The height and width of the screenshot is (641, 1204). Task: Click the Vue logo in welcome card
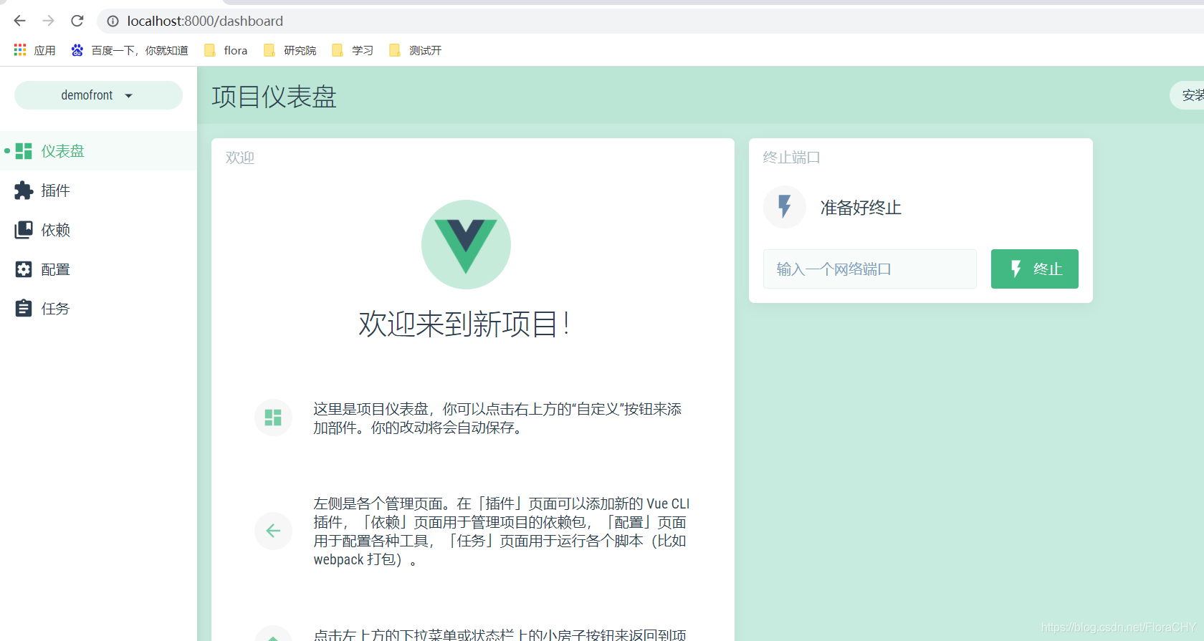[466, 245]
